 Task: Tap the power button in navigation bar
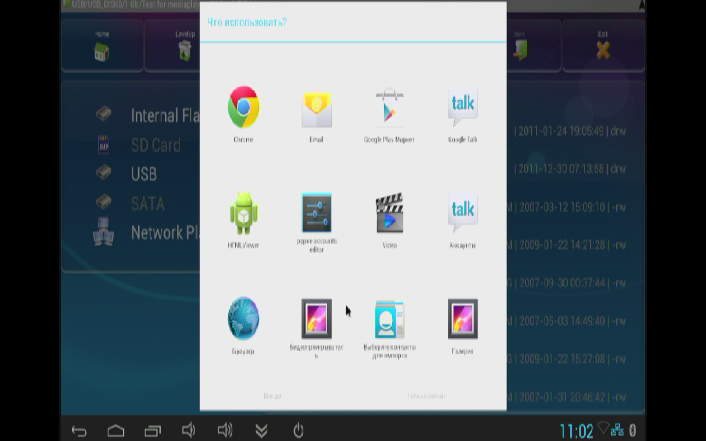298,430
